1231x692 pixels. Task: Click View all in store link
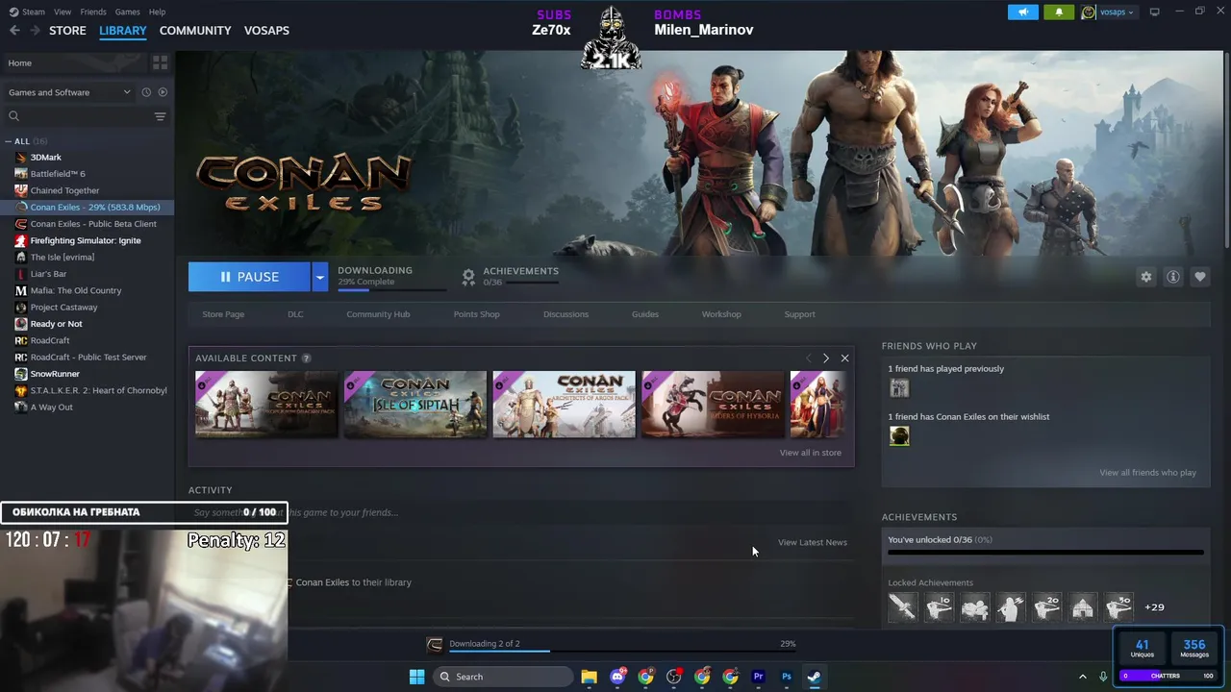[811, 453]
